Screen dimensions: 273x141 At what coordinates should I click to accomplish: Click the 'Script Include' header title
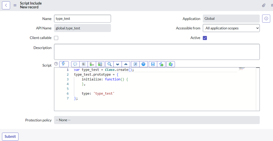31,3
